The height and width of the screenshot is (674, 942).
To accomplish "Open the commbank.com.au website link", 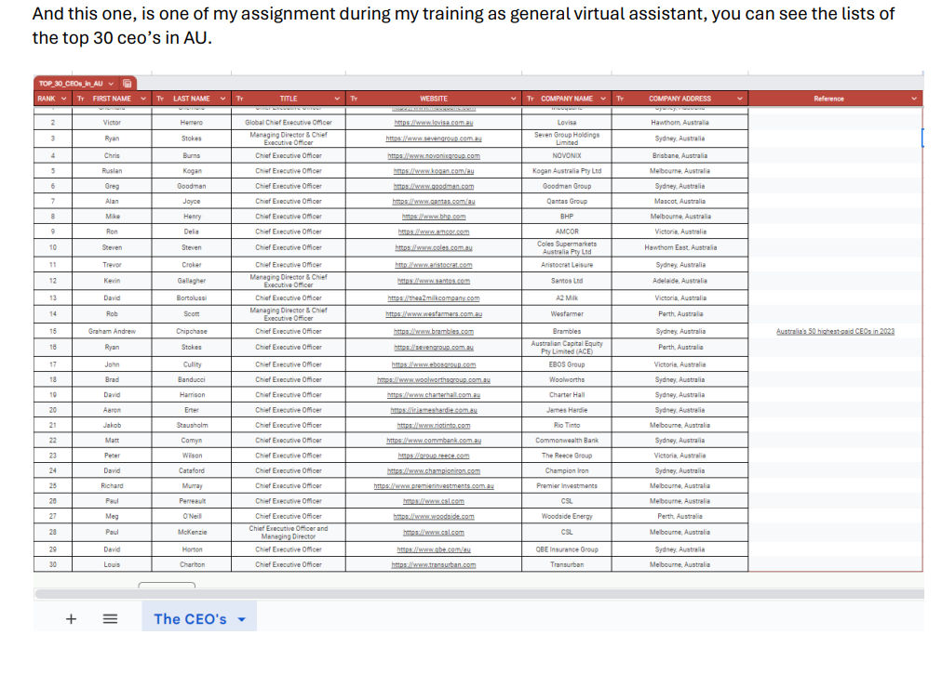I will tap(433, 441).
